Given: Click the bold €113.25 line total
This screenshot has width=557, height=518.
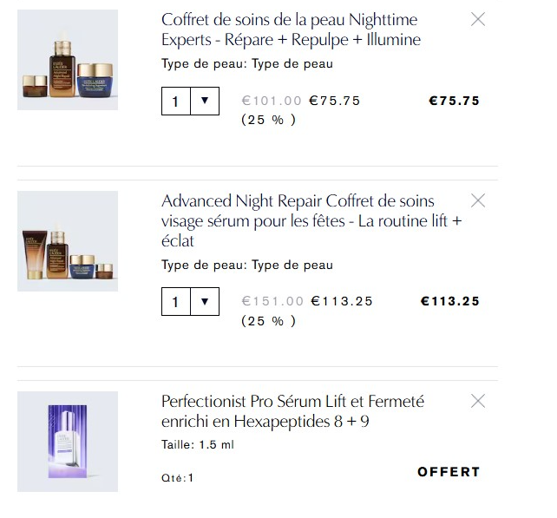Looking at the screenshot, I should pos(449,301).
